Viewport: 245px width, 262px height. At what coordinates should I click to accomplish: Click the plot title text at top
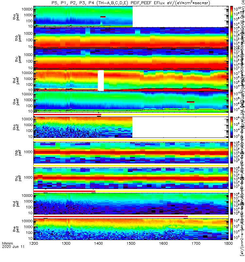coord(131,3)
